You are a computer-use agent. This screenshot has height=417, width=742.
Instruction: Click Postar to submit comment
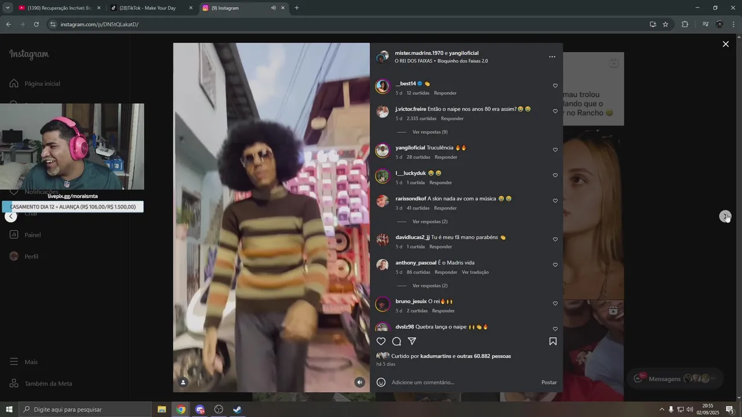(549, 382)
